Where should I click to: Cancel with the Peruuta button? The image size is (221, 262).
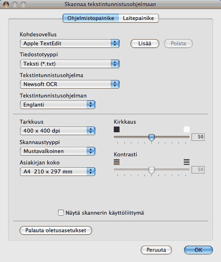(x=156, y=250)
